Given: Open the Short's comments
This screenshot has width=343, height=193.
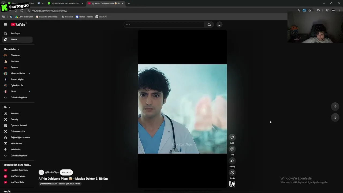Looking at the screenshot, I should [232, 149].
